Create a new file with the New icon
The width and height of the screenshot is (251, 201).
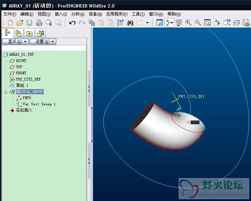click(x=10, y=23)
